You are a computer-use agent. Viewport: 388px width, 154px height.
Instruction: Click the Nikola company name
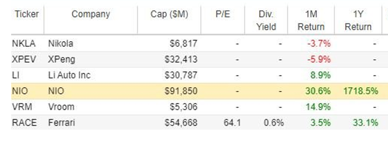click(61, 43)
